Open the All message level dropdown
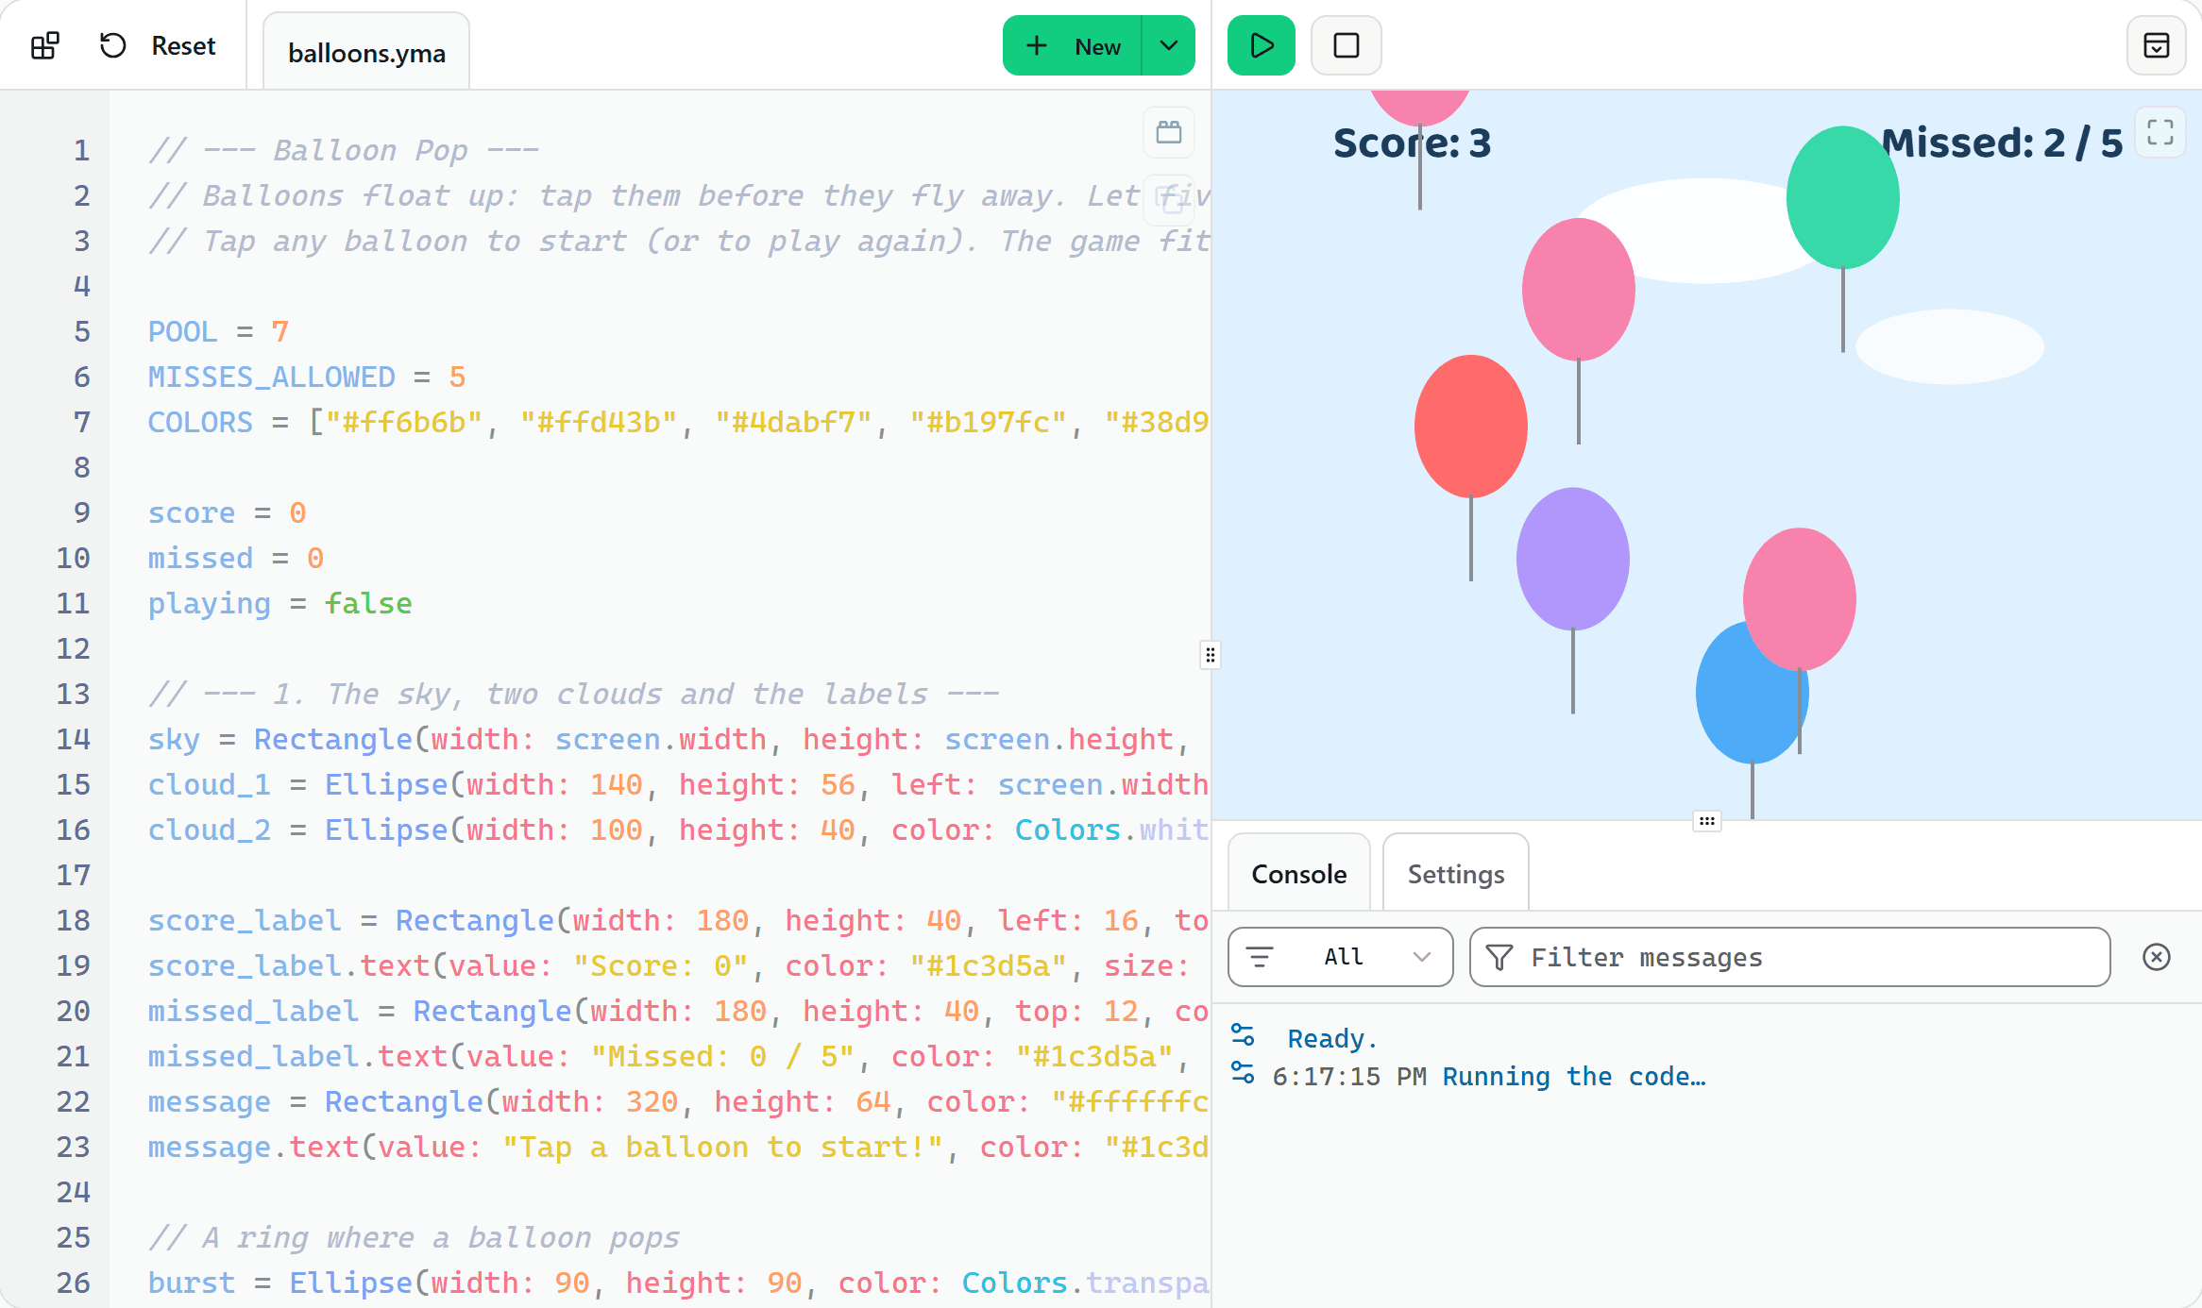Screen dimensions: 2202x1308 (x=1341, y=957)
